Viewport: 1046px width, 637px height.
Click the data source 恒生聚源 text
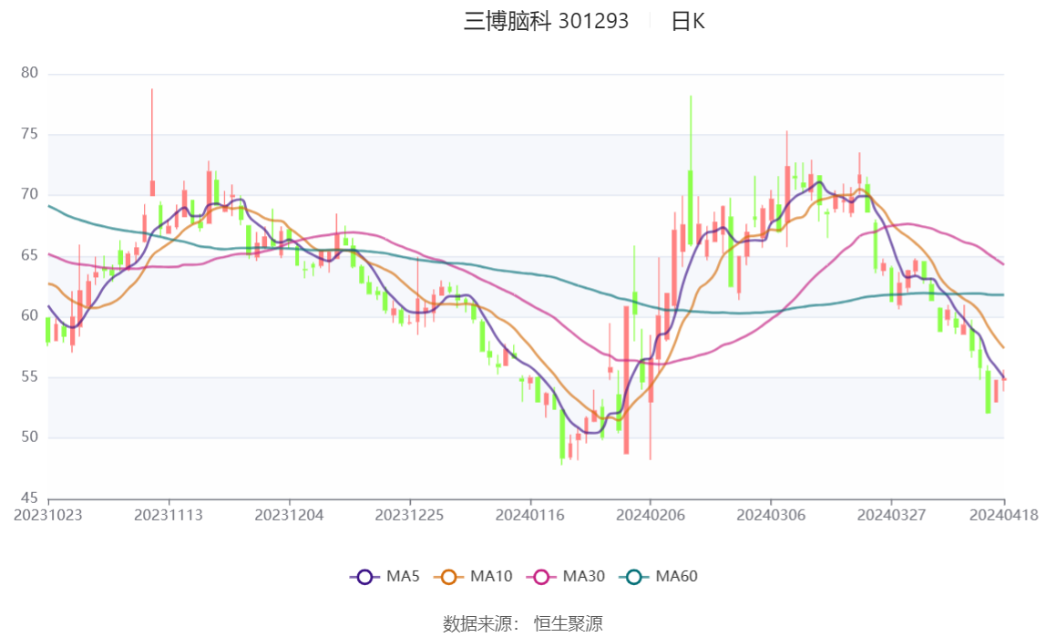(x=569, y=623)
